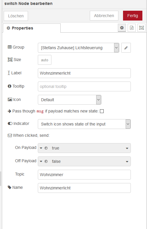Open Off Payload value options arrow
Viewport: 147px width, 229px height.
point(127,162)
